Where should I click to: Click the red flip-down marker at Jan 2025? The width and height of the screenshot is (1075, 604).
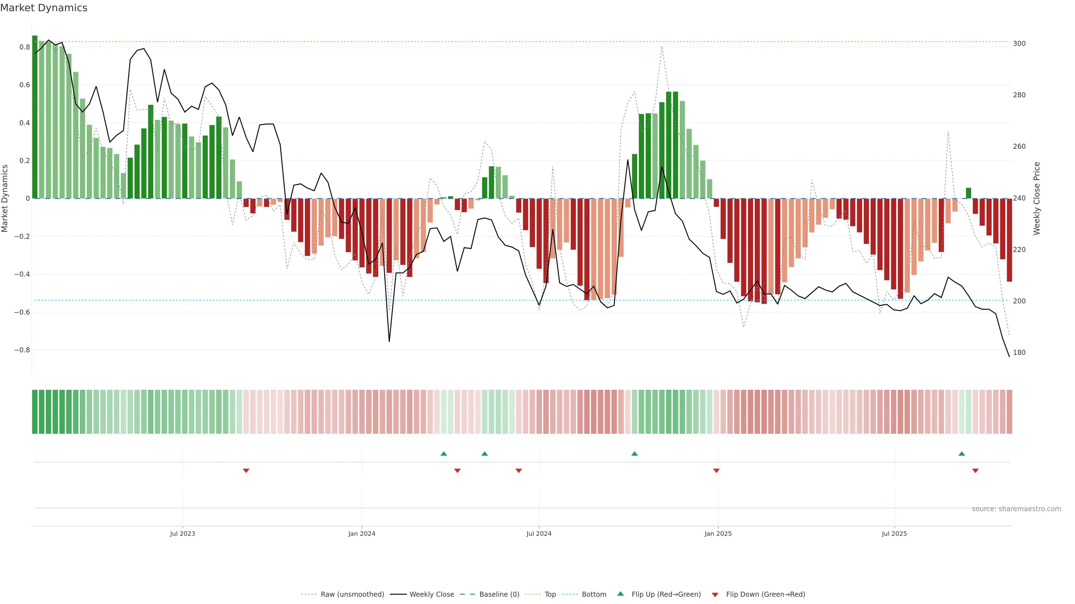716,471
